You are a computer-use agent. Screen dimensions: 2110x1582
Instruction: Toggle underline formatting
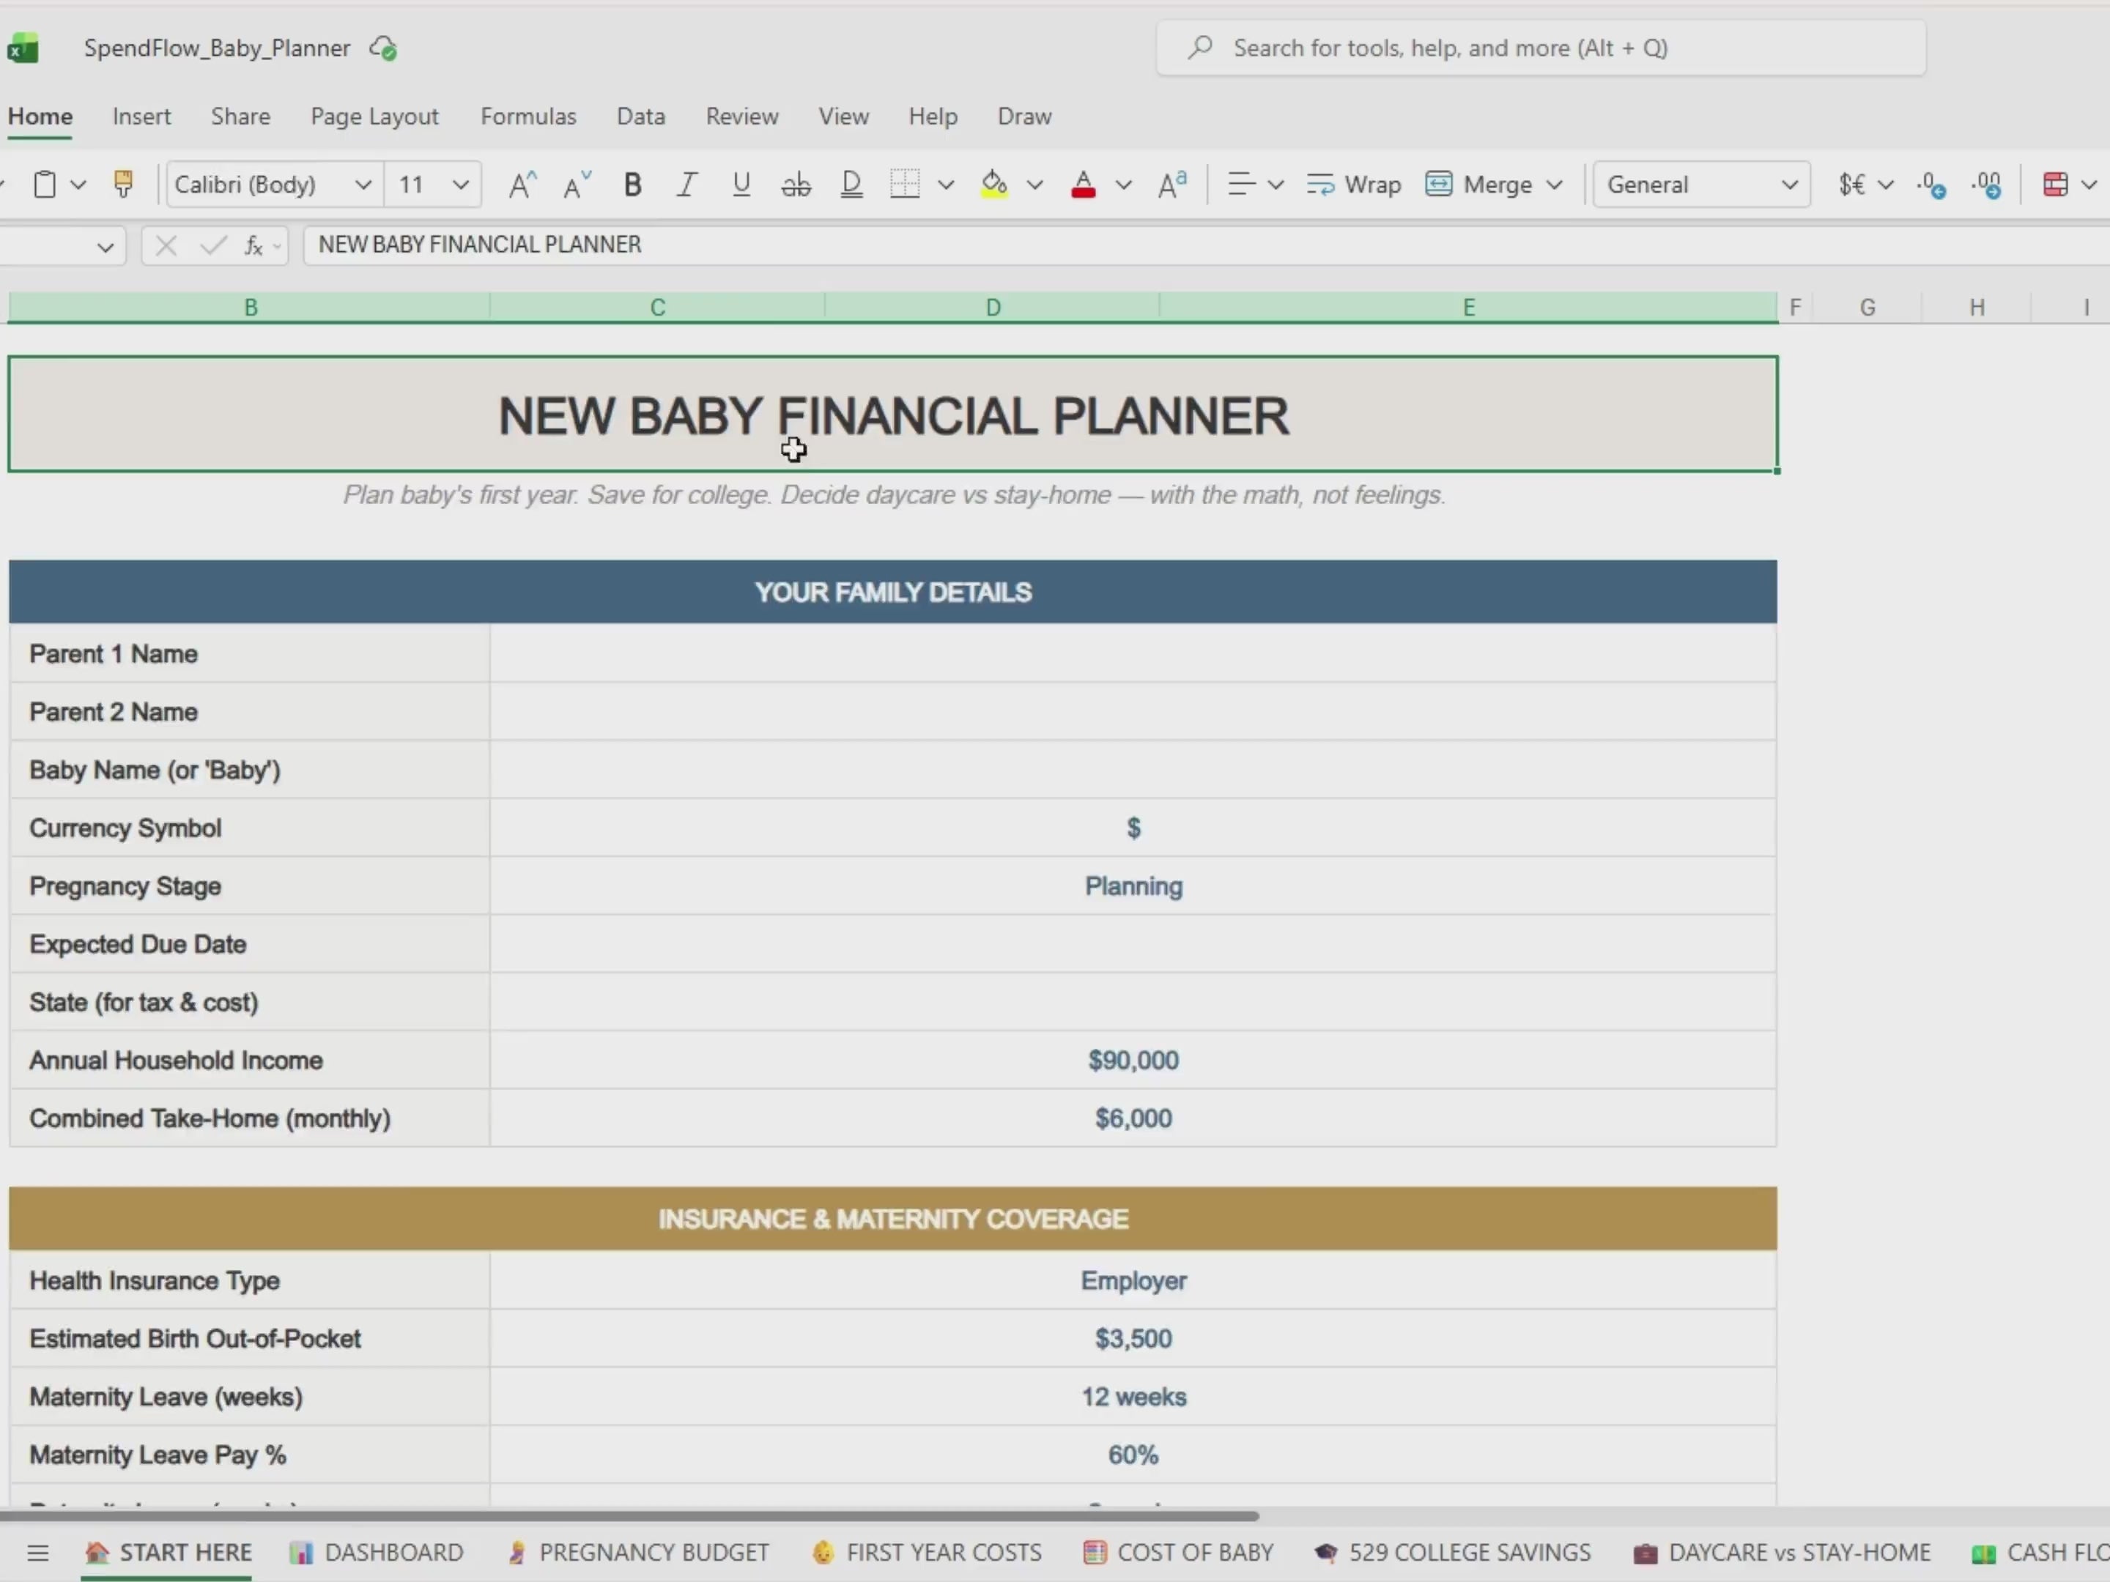741,184
